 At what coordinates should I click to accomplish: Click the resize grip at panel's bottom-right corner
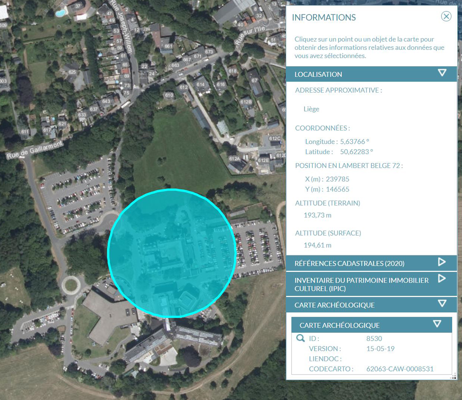pos(453,376)
